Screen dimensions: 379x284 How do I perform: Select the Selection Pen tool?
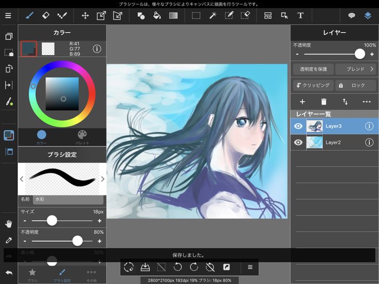[229, 16]
